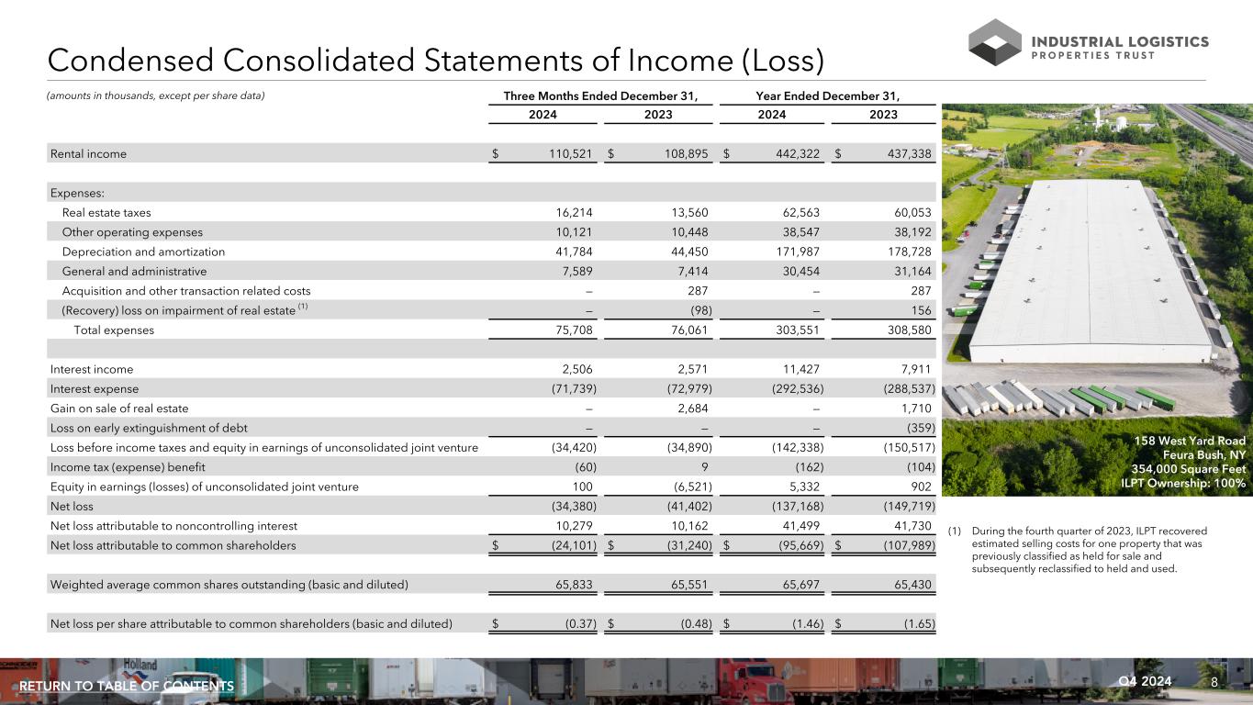1253x705 pixels.
Task: Click the footnote (1) superscript on impairment row
Action: [303, 308]
